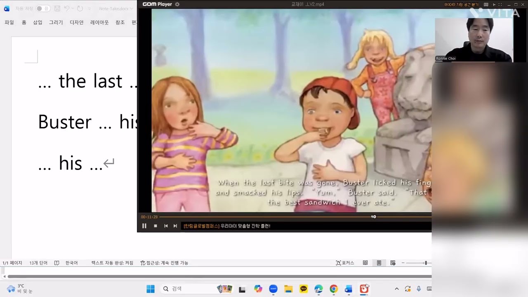528x297 pixels.
Task: Open the GOM Player taskbar icon
Action: 364,289
